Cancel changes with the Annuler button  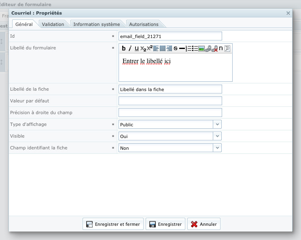204,224
